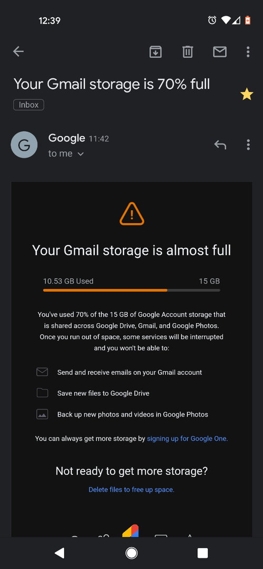Tap the Android Back navigation button

point(59,553)
